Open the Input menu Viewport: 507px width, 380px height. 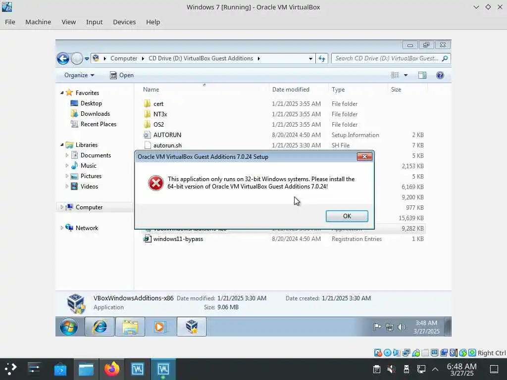[x=94, y=22]
